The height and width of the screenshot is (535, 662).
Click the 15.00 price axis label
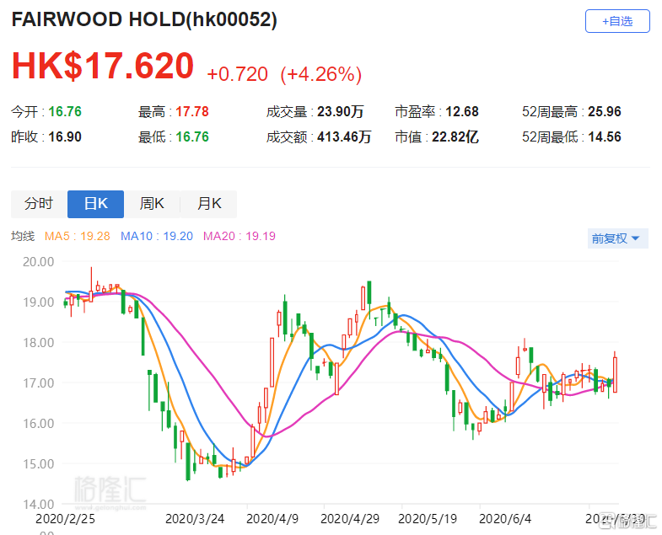pyautogui.click(x=39, y=464)
